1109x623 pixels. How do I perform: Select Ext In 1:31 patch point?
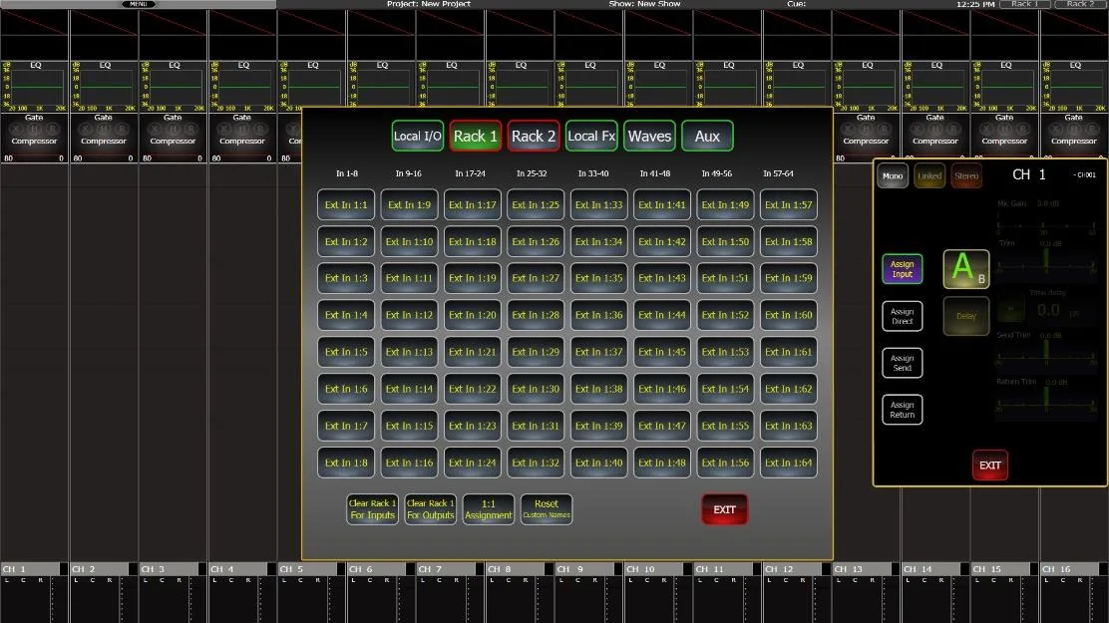click(536, 426)
